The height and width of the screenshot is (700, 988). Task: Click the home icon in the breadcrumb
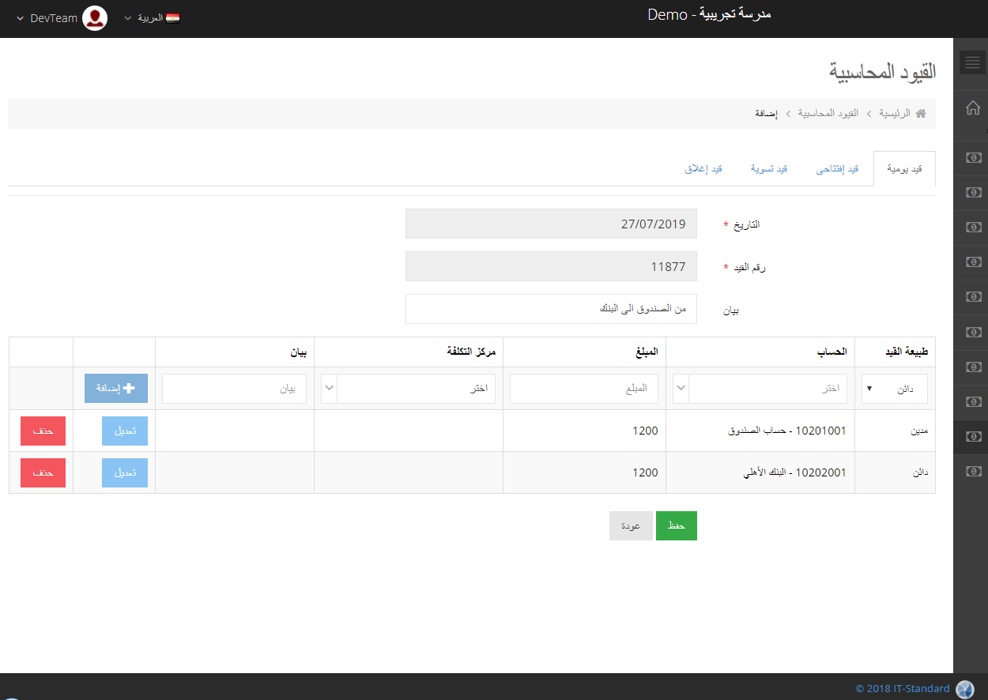920,114
